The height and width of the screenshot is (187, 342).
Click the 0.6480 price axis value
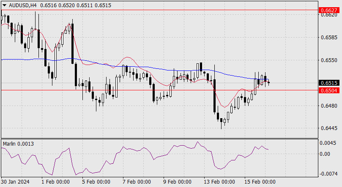[x=329, y=106]
